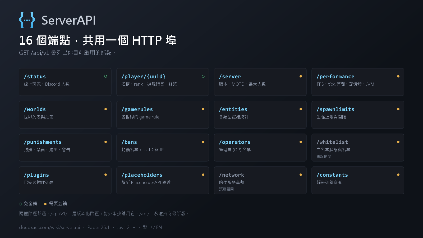Select the /network endpoint name
Screen dimensions: 423x238
pos(231,175)
